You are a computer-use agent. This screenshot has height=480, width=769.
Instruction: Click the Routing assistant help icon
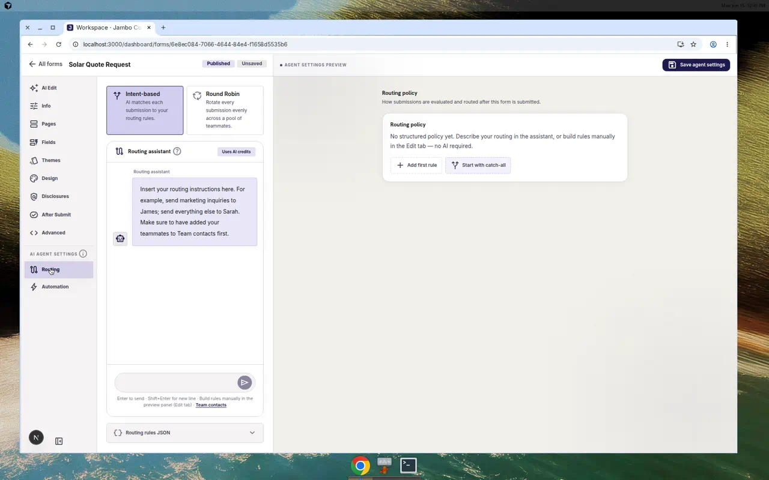point(177,151)
